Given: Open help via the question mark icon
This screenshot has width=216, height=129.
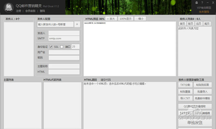Looking at the screenshot, I should tap(202, 2).
